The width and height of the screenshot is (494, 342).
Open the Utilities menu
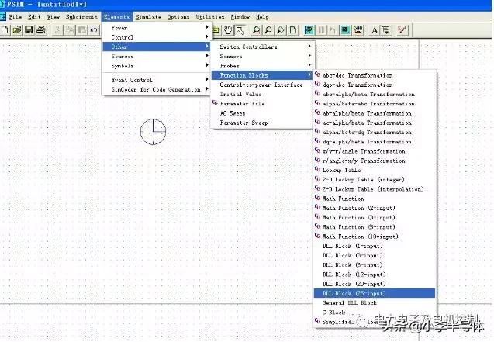point(210,17)
